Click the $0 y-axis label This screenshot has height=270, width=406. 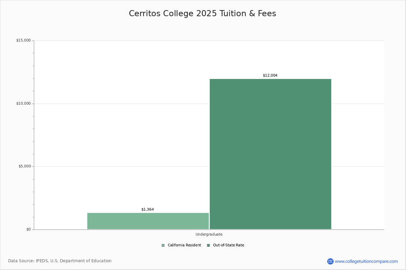coord(28,230)
